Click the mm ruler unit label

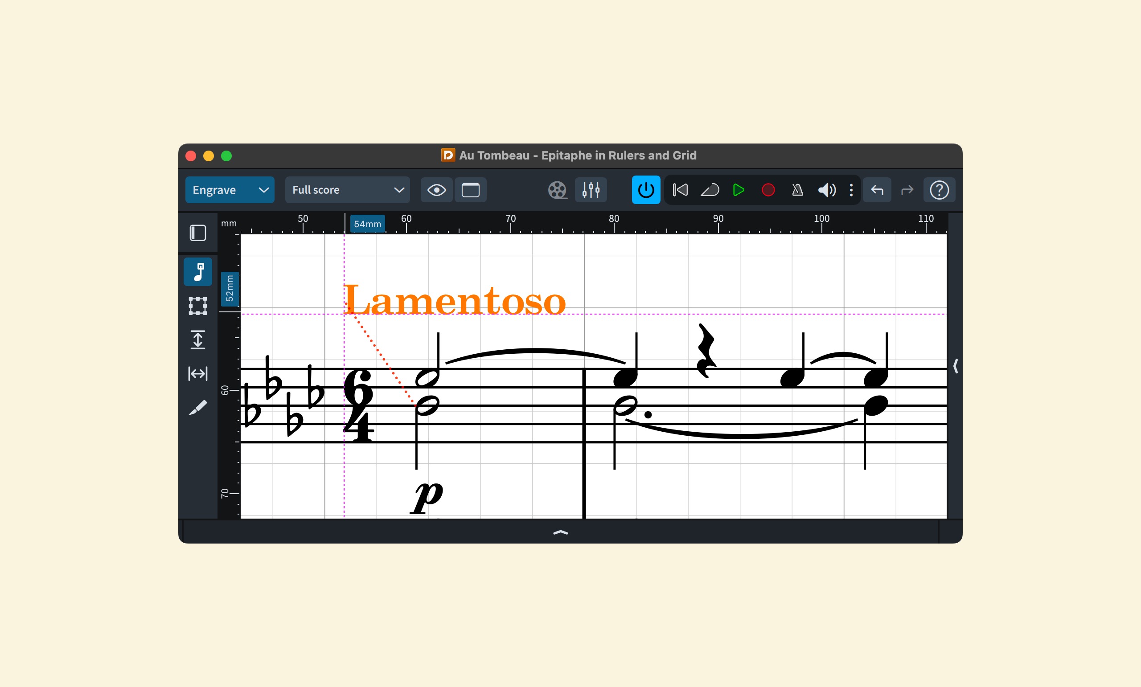click(x=229, y=224)
